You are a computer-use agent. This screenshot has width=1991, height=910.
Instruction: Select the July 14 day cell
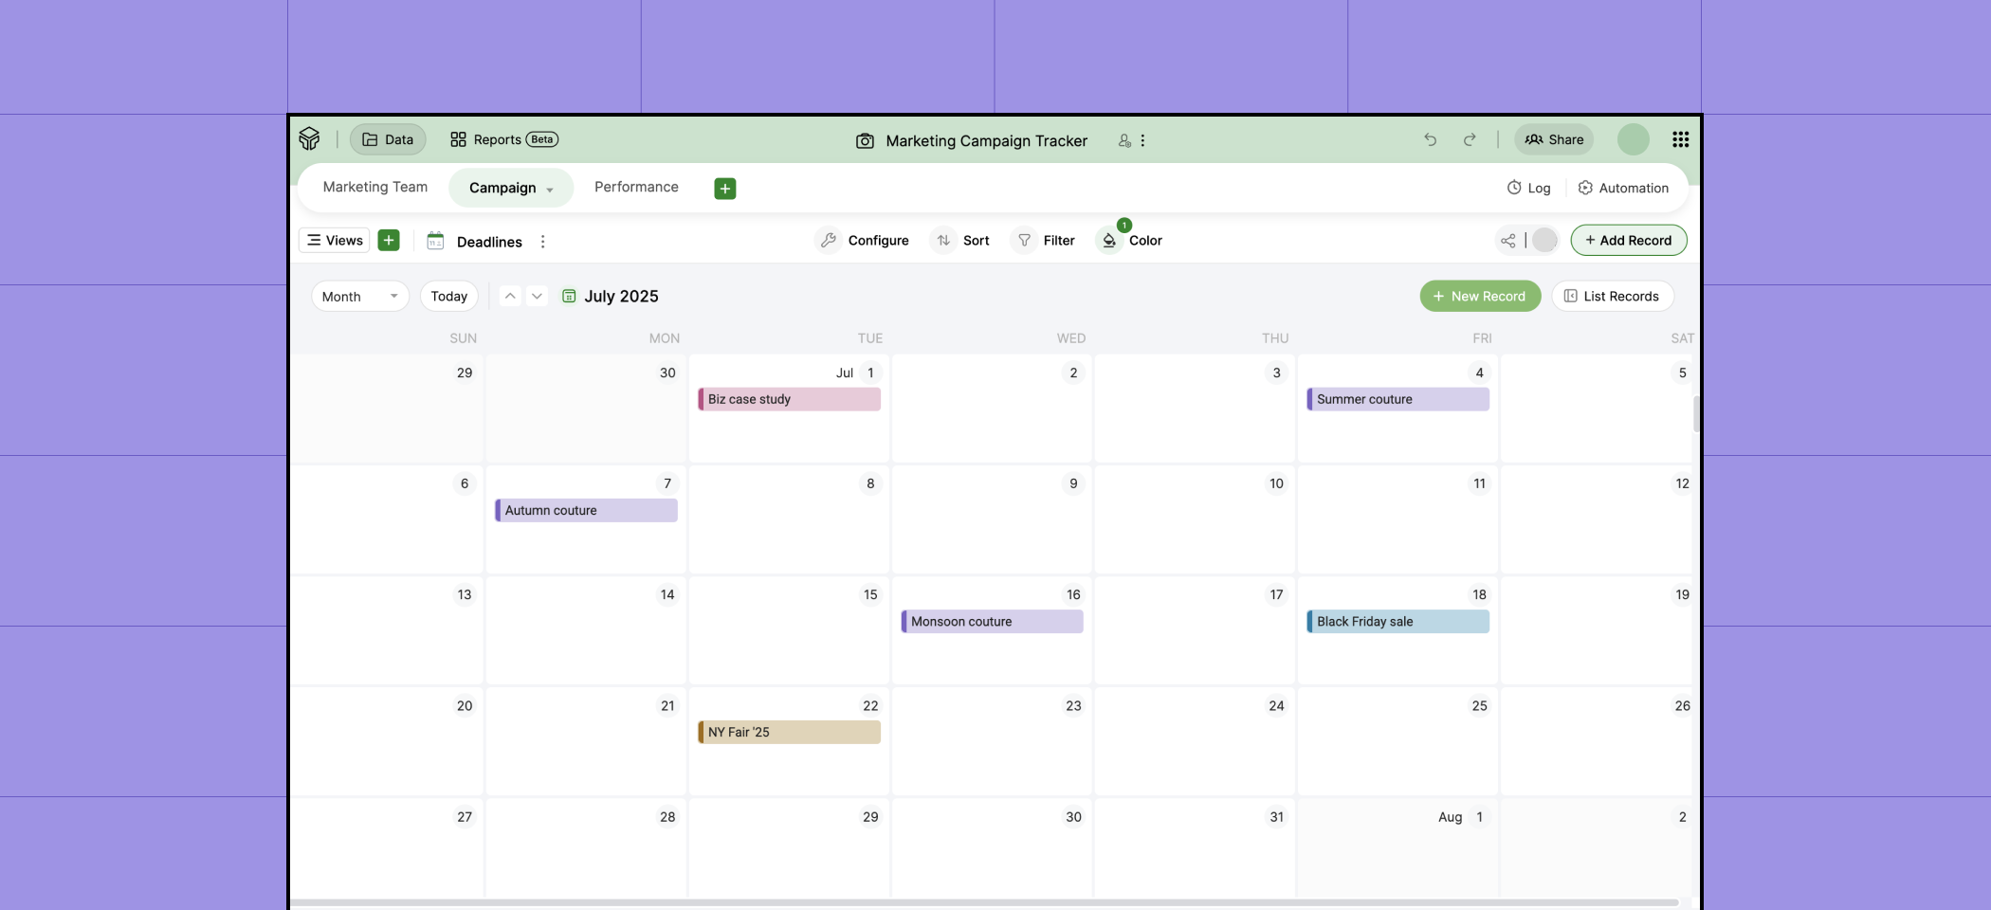coord(586,630)
